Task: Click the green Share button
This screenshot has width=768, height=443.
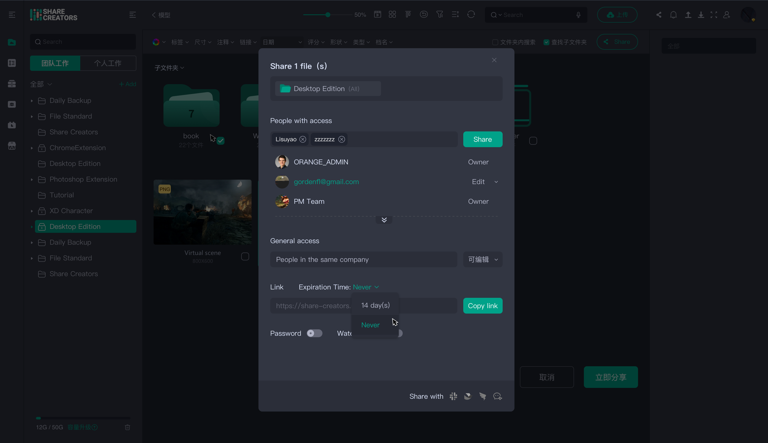Action: pyautogui.click(x=483, y=139)
